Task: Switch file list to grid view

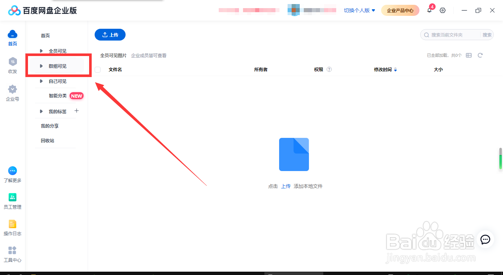Action: pos(469,55)
